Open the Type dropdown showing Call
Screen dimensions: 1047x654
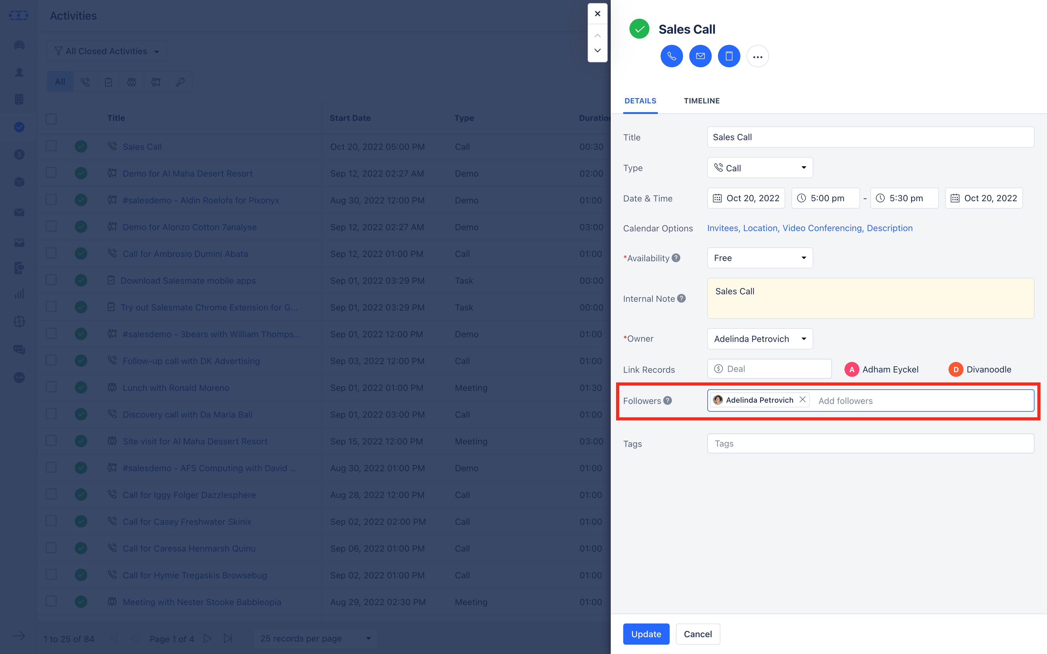760,168
